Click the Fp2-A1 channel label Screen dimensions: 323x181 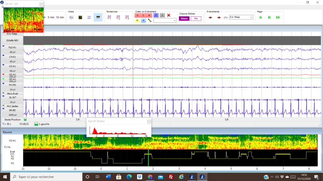point(13,47)
